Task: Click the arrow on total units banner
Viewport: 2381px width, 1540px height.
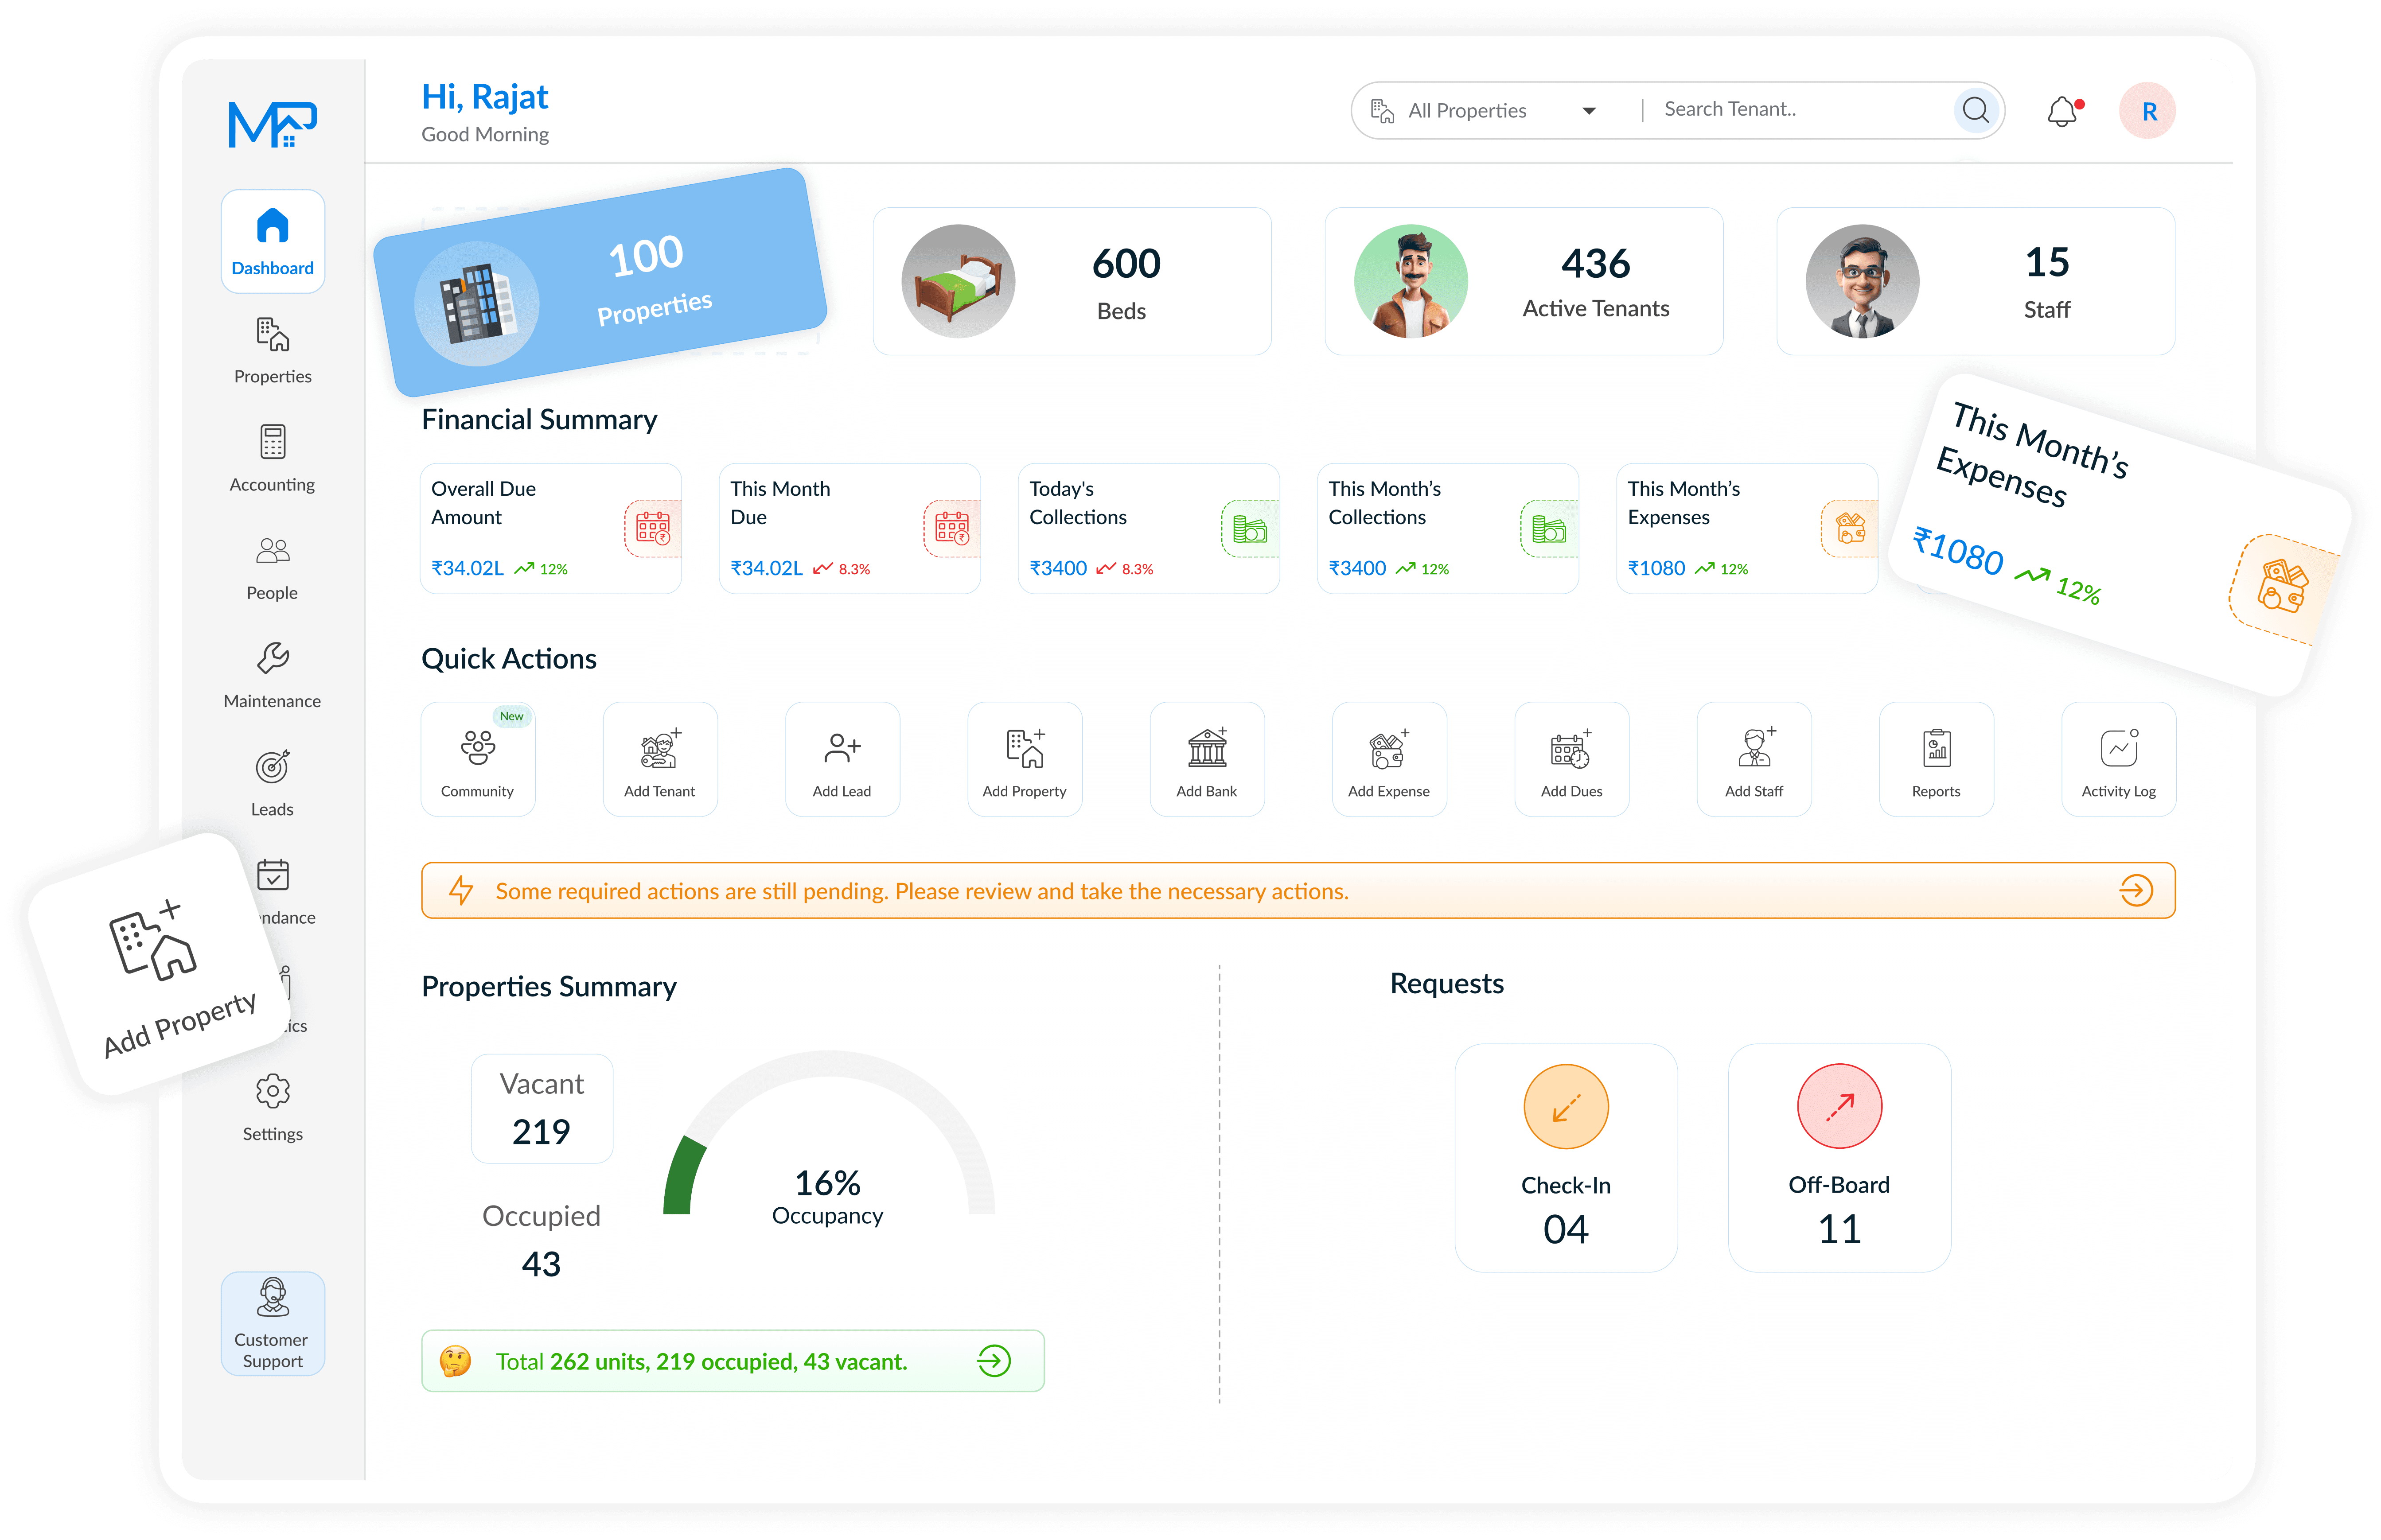Action: coord(994,1361)
